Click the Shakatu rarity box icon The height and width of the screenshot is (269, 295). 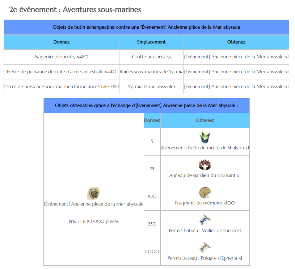coord(205,137)
